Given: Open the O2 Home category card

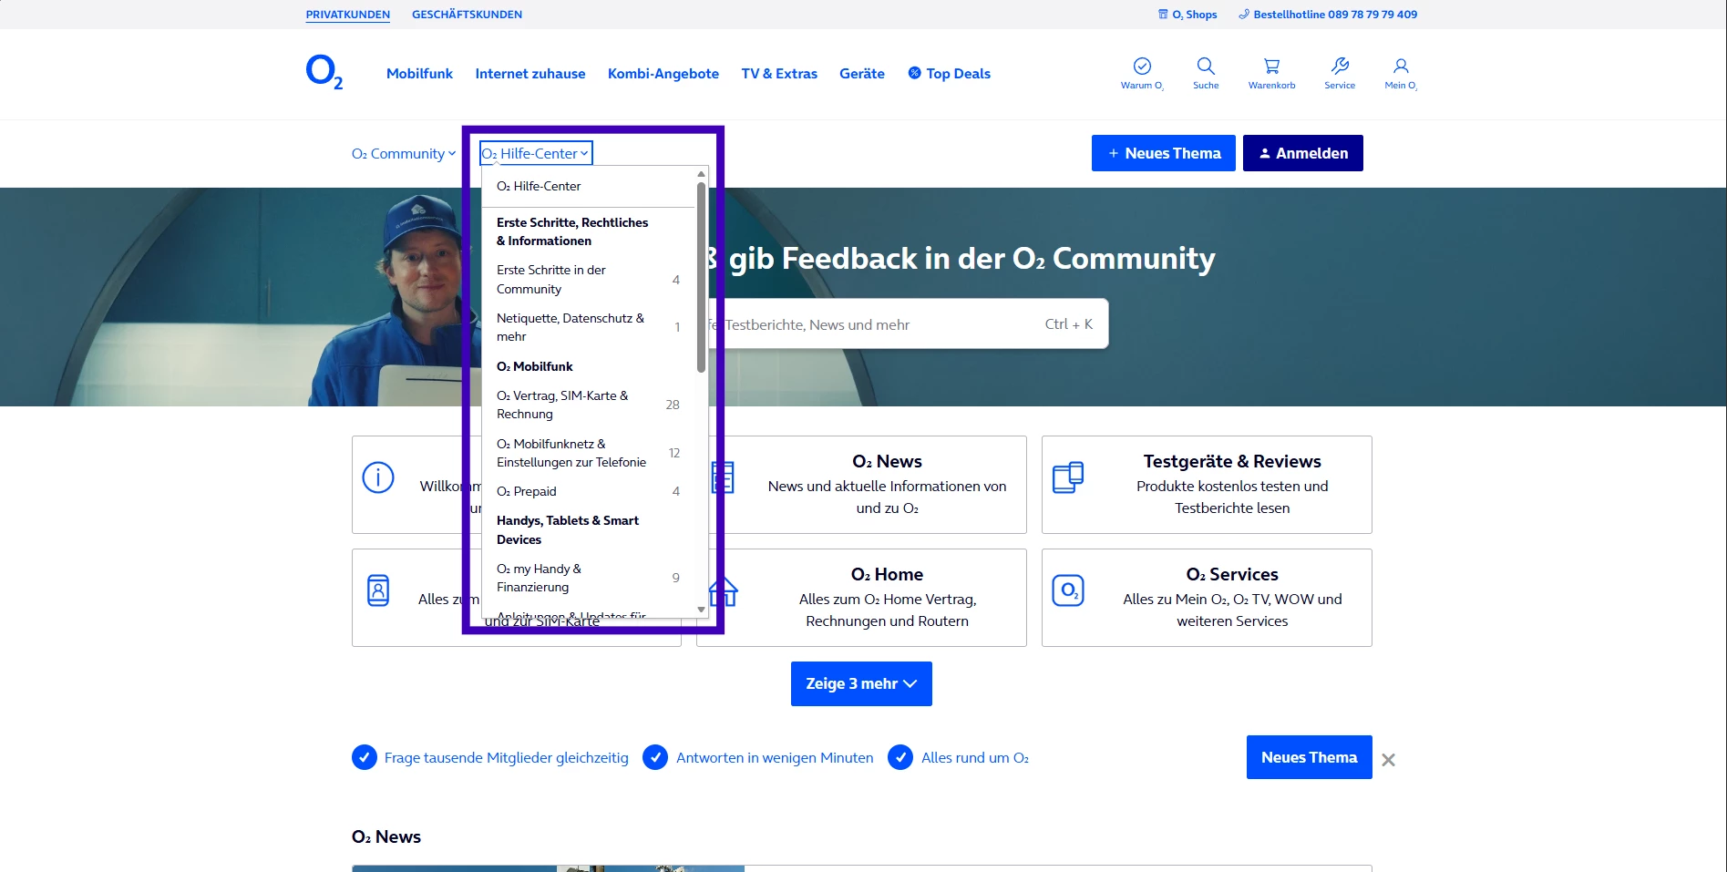Looking at the screenshot, I should (861, 598).
